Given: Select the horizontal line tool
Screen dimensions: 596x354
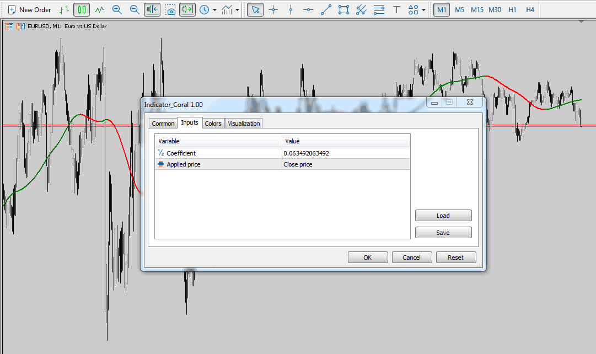Looking at the screenshot, I should pyautogui.click(x=308, y=9).
